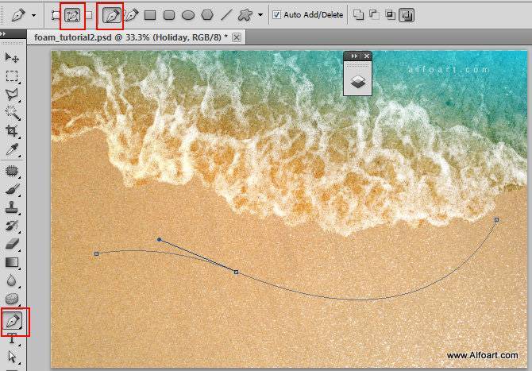Image resolution: width=532 pixels, height=371 pixels.
Task: Expand the collapsed floating panel arrows
Action: click(x=353, y=56)
